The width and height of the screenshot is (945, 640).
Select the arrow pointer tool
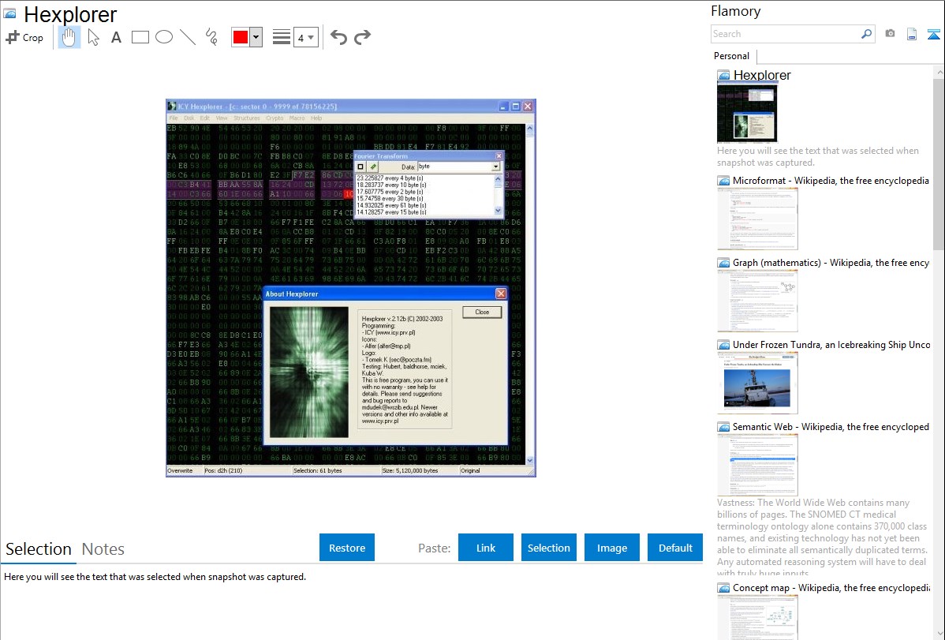(93, 37)
